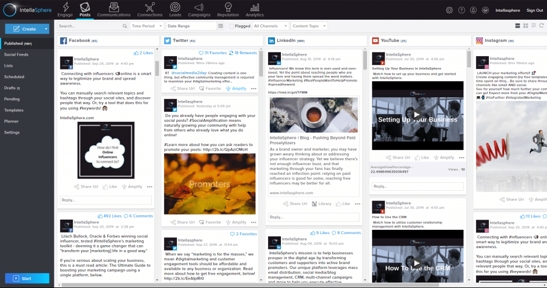Switch to column view layout icon
This screenshot has height=288, width=547.
[517, 26]
